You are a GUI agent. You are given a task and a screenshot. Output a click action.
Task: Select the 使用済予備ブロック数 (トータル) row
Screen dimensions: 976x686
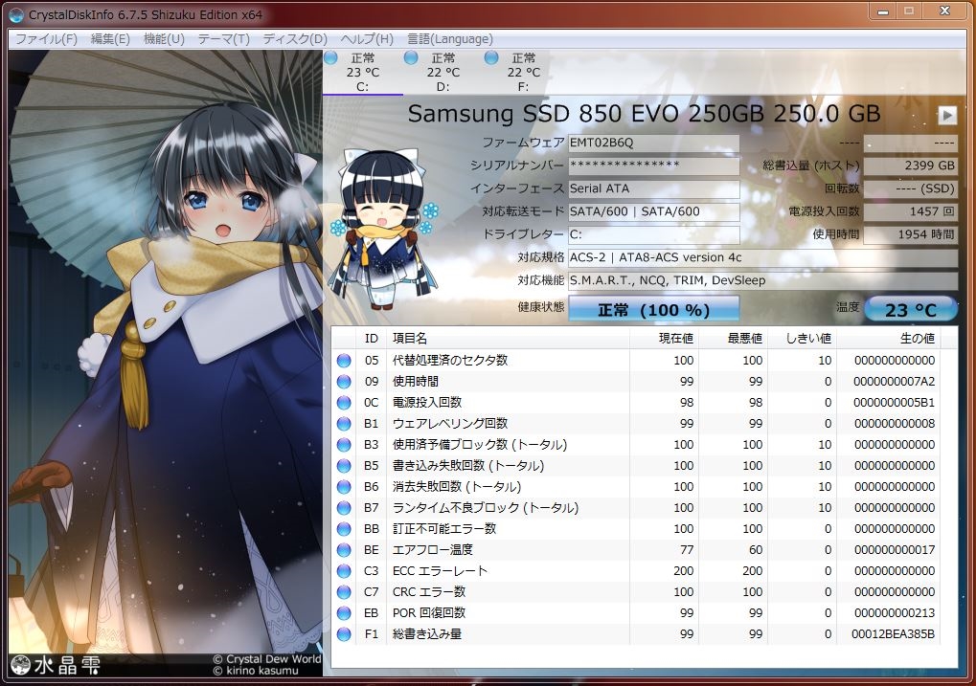(x=636, y=445)
